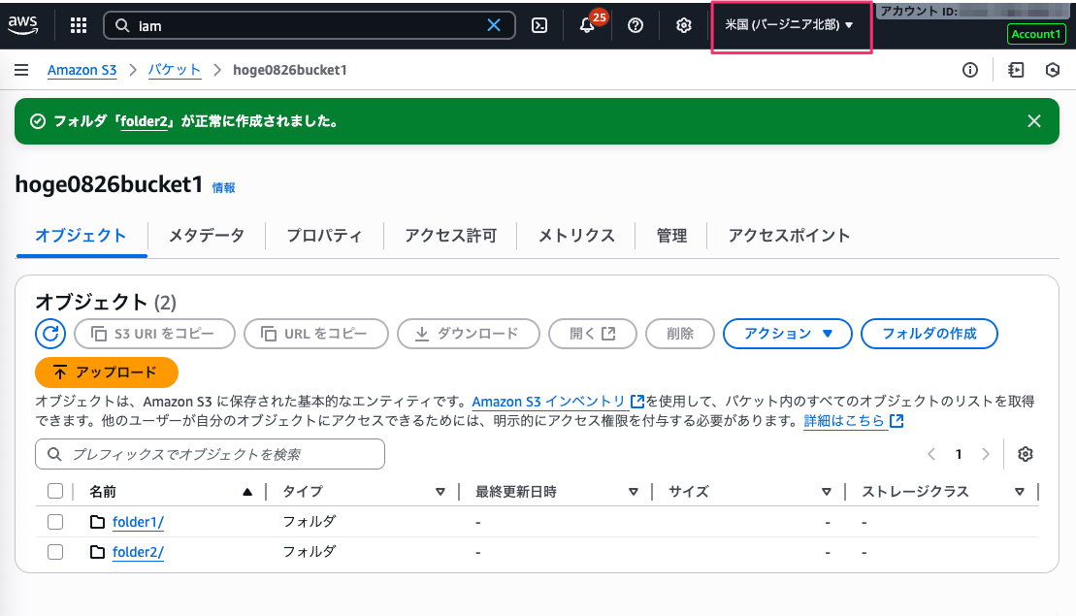This screenshot has width=1076, height=616.
Task: Sort by タイプ column arrow
Action: pos(440,492)
